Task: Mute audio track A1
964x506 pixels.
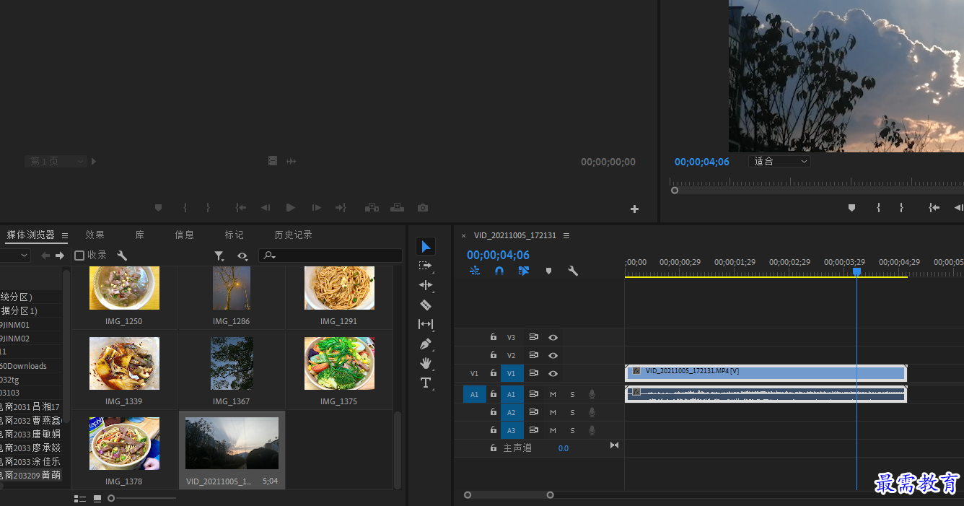Action: coord(553,394)
